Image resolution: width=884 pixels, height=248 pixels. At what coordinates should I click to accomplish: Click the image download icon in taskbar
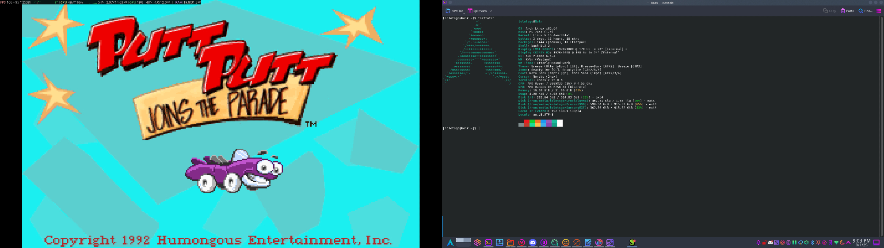(499, 242)
